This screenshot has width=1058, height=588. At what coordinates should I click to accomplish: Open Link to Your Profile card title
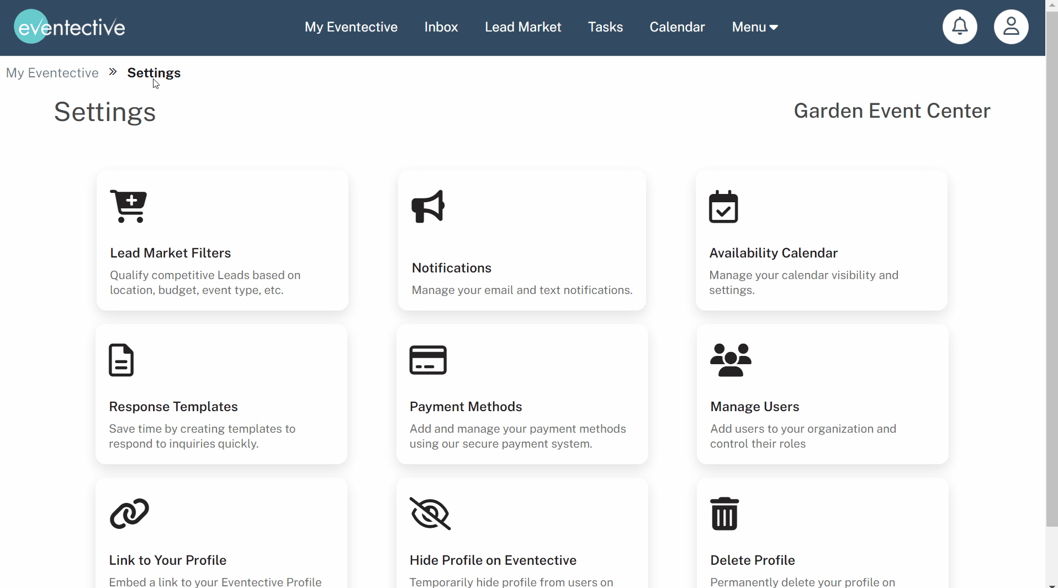pos(168,560)
